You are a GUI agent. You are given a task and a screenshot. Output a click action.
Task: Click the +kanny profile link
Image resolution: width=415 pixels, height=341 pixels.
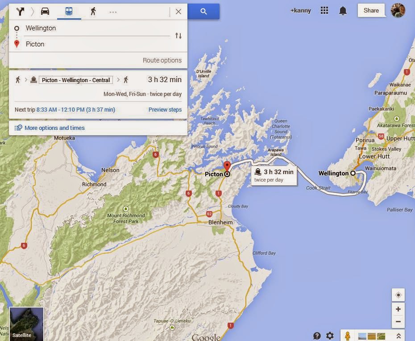tap(300, 11)
